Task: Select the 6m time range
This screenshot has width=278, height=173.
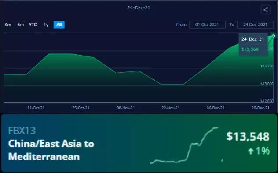Action: 21,25
